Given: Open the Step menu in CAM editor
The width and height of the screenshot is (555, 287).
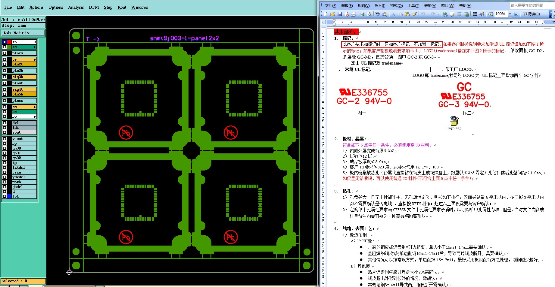Looking at the screenshot, I should (x=108, y=7).
